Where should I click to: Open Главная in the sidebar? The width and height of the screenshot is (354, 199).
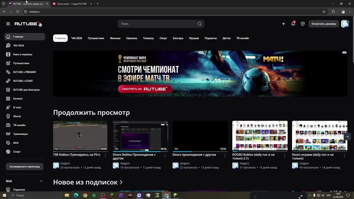click(x=25, y=37)
